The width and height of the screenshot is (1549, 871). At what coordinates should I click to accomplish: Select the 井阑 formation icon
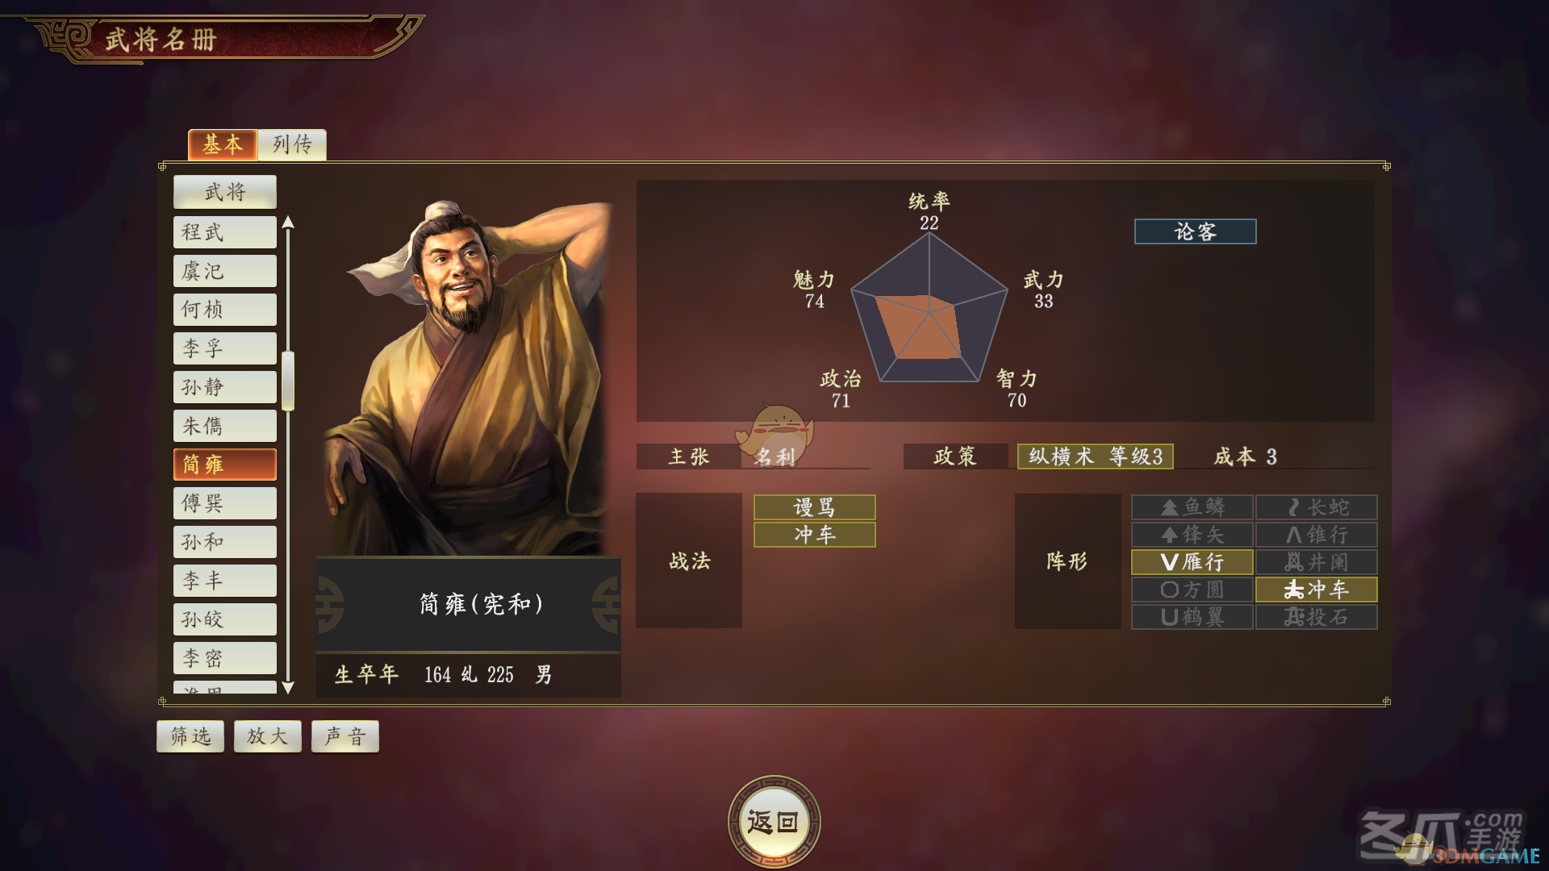tap(1316, 562)
